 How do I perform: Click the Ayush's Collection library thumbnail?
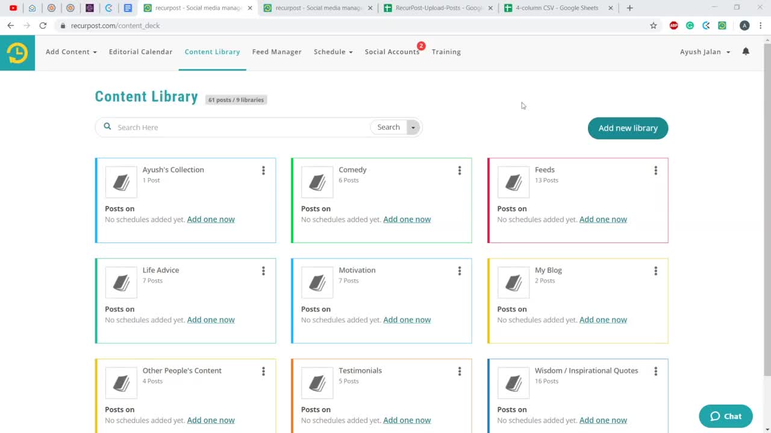pyautogui.click(x=121, y=182)
